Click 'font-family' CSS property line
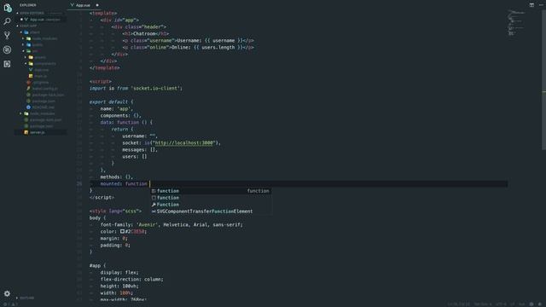 tap(171, 225)
